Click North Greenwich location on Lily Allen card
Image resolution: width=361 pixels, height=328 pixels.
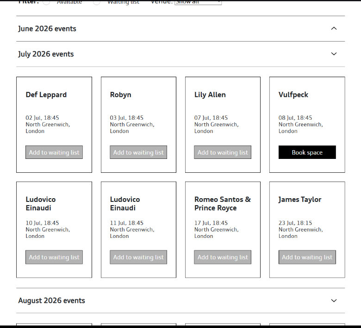click(x=217, y=128)
